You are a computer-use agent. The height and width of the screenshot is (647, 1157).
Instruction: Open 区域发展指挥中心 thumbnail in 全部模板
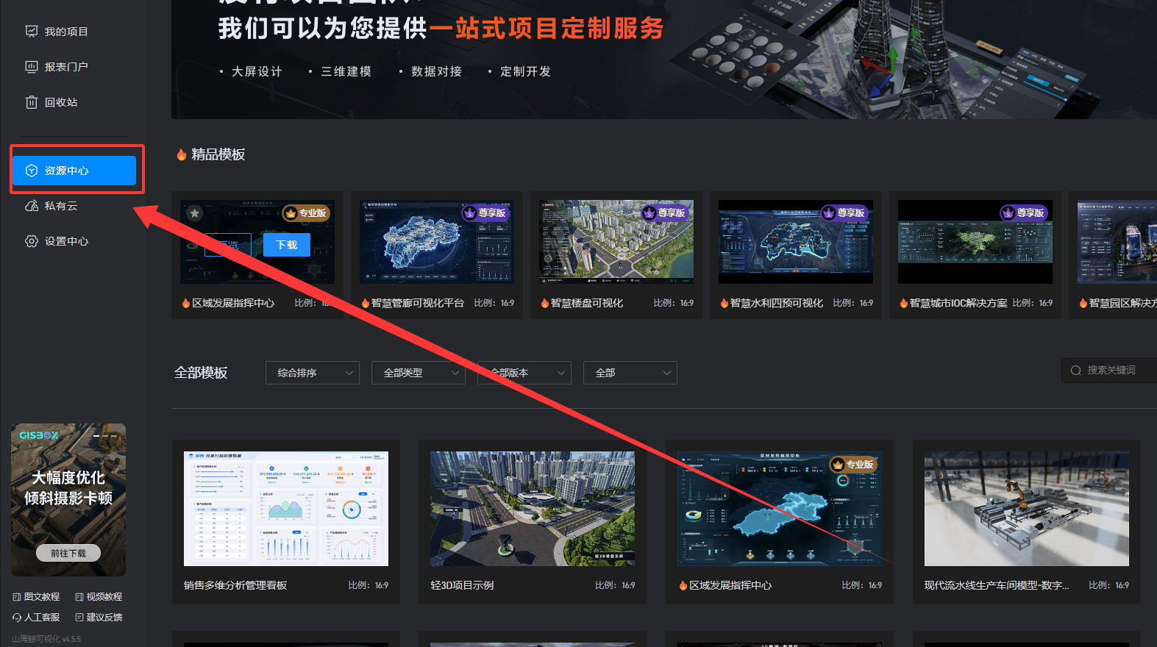tap(780, 509)
